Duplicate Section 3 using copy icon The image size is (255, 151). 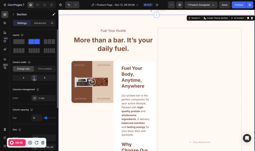click(x=248, y=18)
